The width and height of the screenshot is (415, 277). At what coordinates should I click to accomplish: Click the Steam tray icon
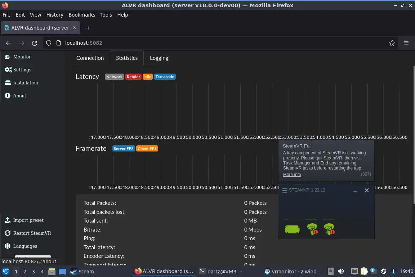pyautogui.click(x=384, y=271)
